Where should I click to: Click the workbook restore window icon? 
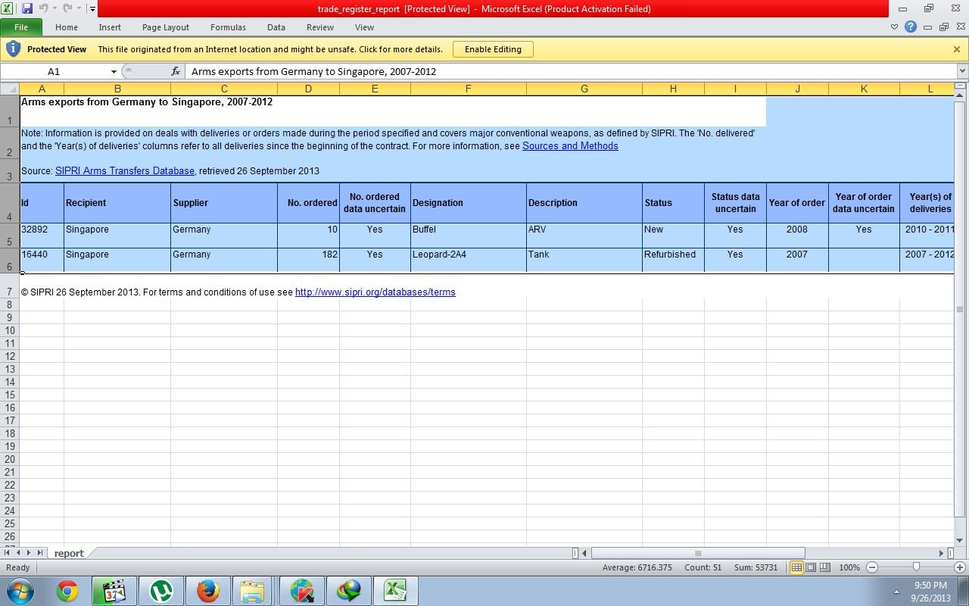pyautogui.click(x=944, y=27)
